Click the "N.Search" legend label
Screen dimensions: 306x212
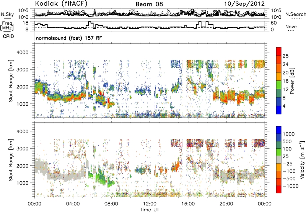[295, 14]
